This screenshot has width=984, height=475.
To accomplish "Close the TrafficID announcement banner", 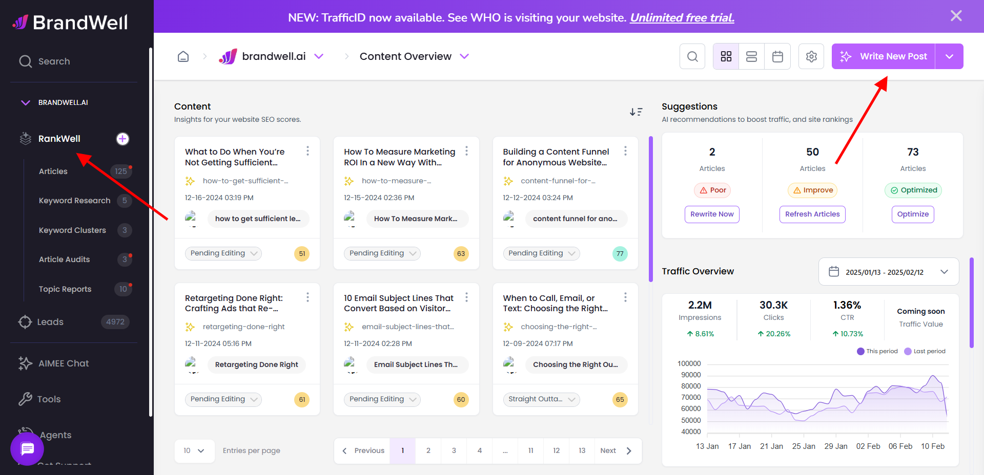I will coord(956,16).
